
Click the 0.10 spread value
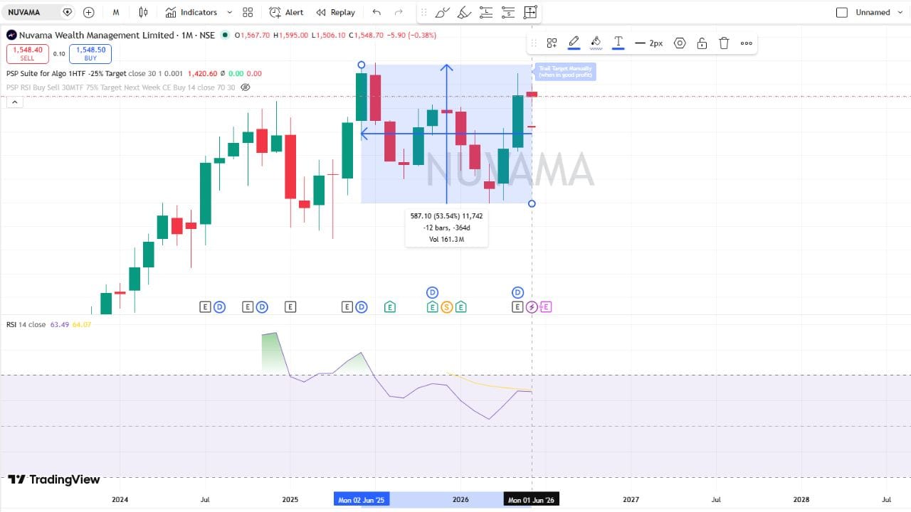[58, 53]
